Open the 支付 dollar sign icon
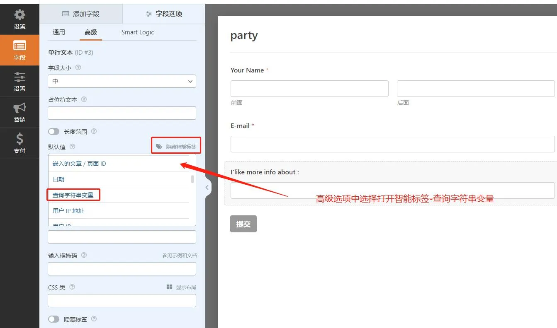 coord(19,143)
